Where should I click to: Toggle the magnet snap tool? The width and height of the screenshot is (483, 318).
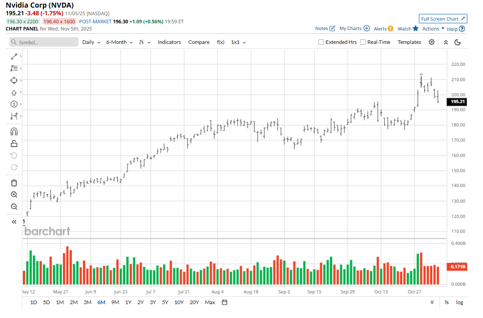tap(14, 132)
